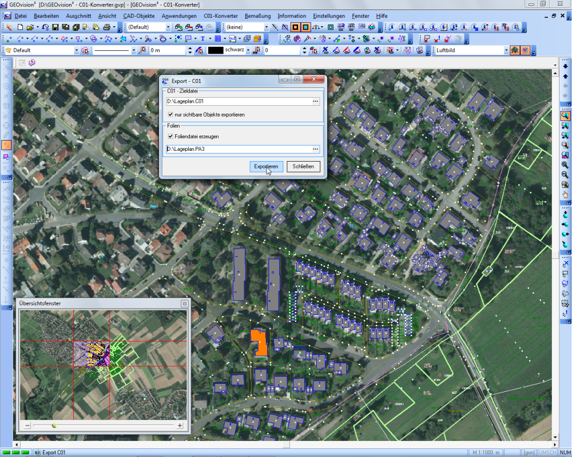The height and width of the screenshot is (457, 572).
Task: Expand the (Default) combo box in top toolbar
Action: tap(168, 27)
